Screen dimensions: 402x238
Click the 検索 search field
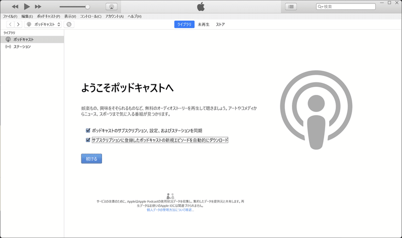tap(346, 7)
